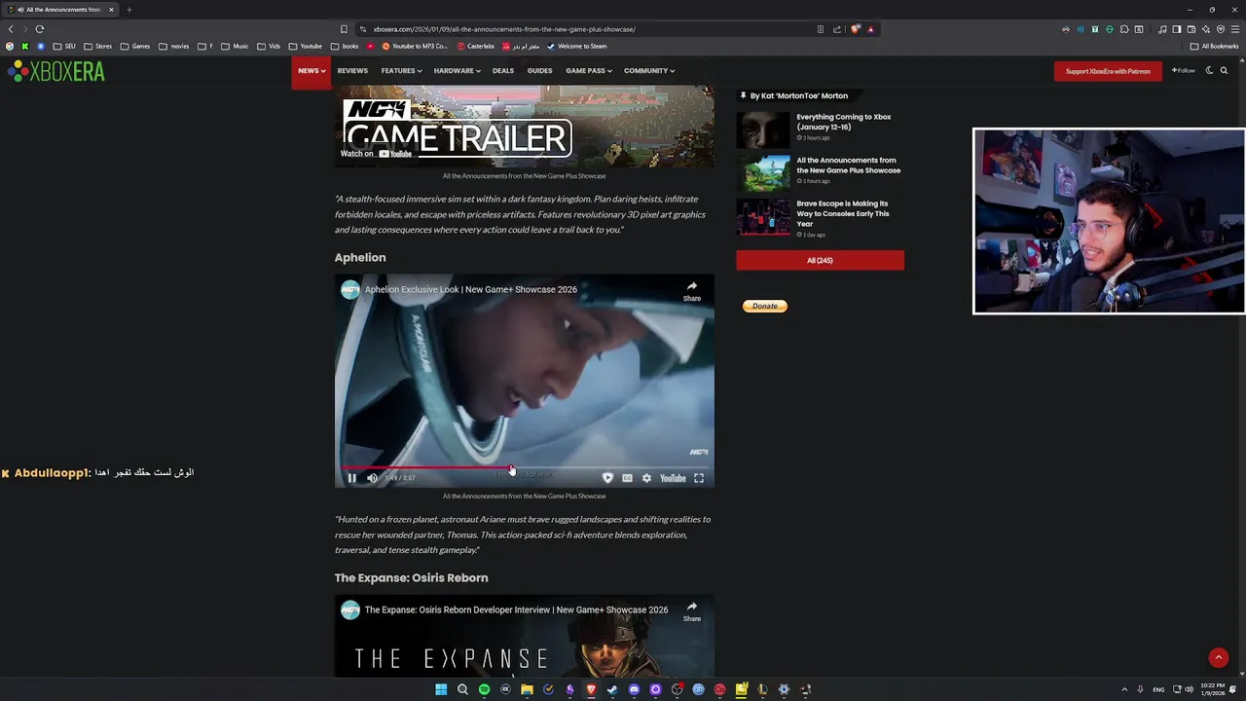Image resolution: width=1246 pixels, height=701 pixels.
Task: Bookmark this page icon in address bar
Action: tap(344, 29)
